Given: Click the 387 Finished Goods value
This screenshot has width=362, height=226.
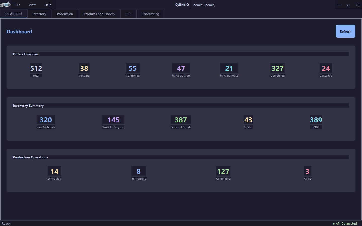Looking at the screenshot, I should point(181,120).
